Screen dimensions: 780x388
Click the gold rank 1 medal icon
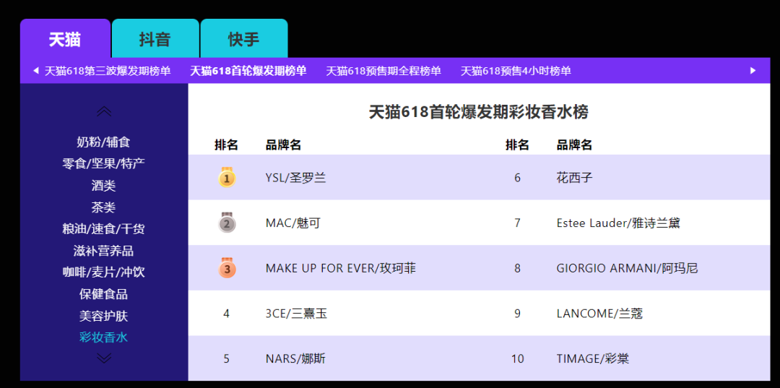click(x=227, y=177)
